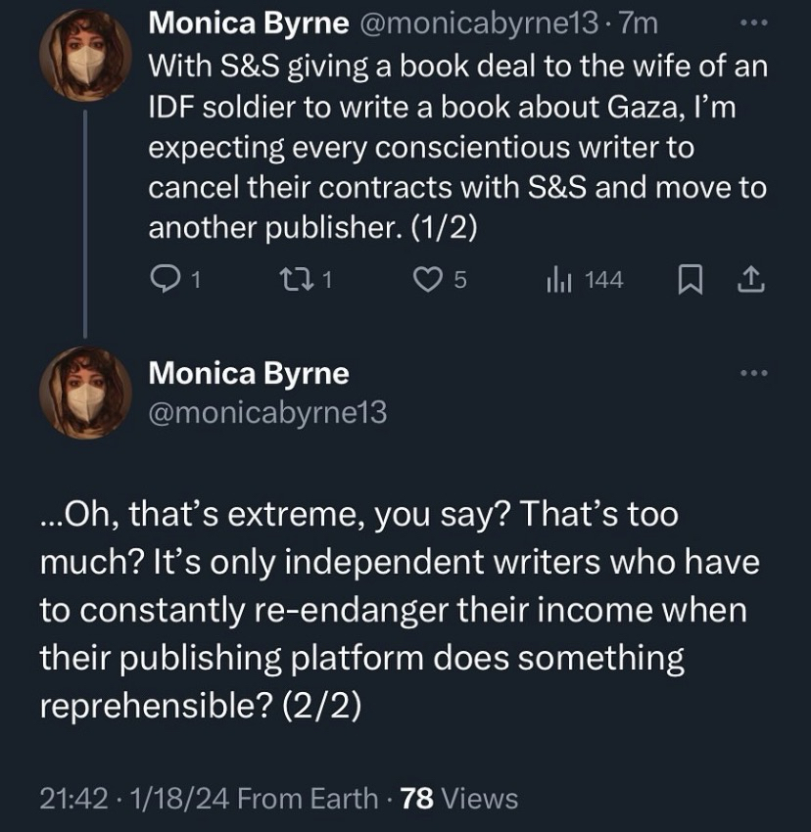Click the reply icon on first tweet

[163, 280]
